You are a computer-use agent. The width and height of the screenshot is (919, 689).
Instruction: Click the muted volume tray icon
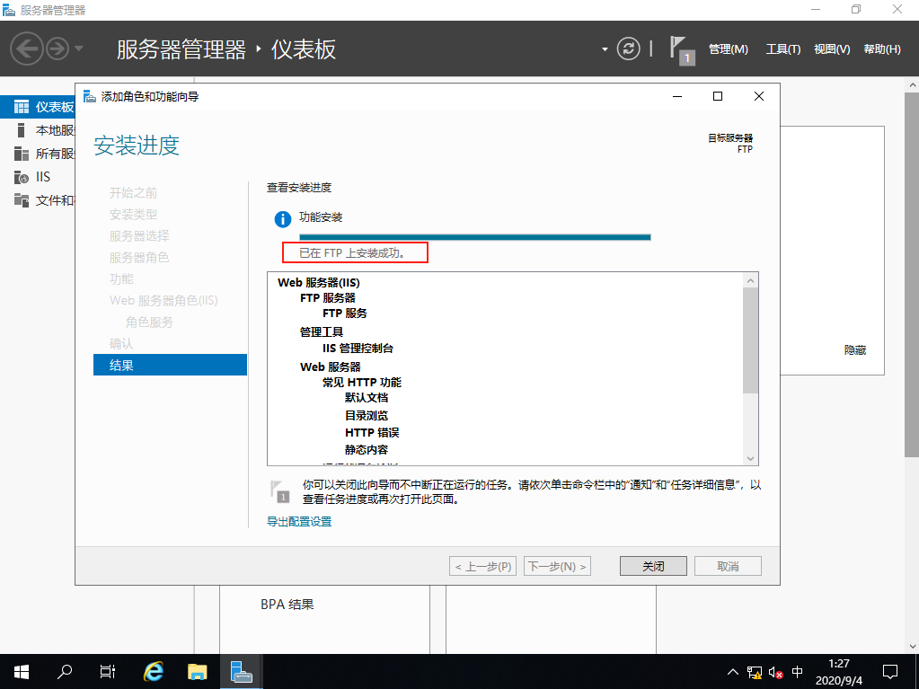[776, 672]
